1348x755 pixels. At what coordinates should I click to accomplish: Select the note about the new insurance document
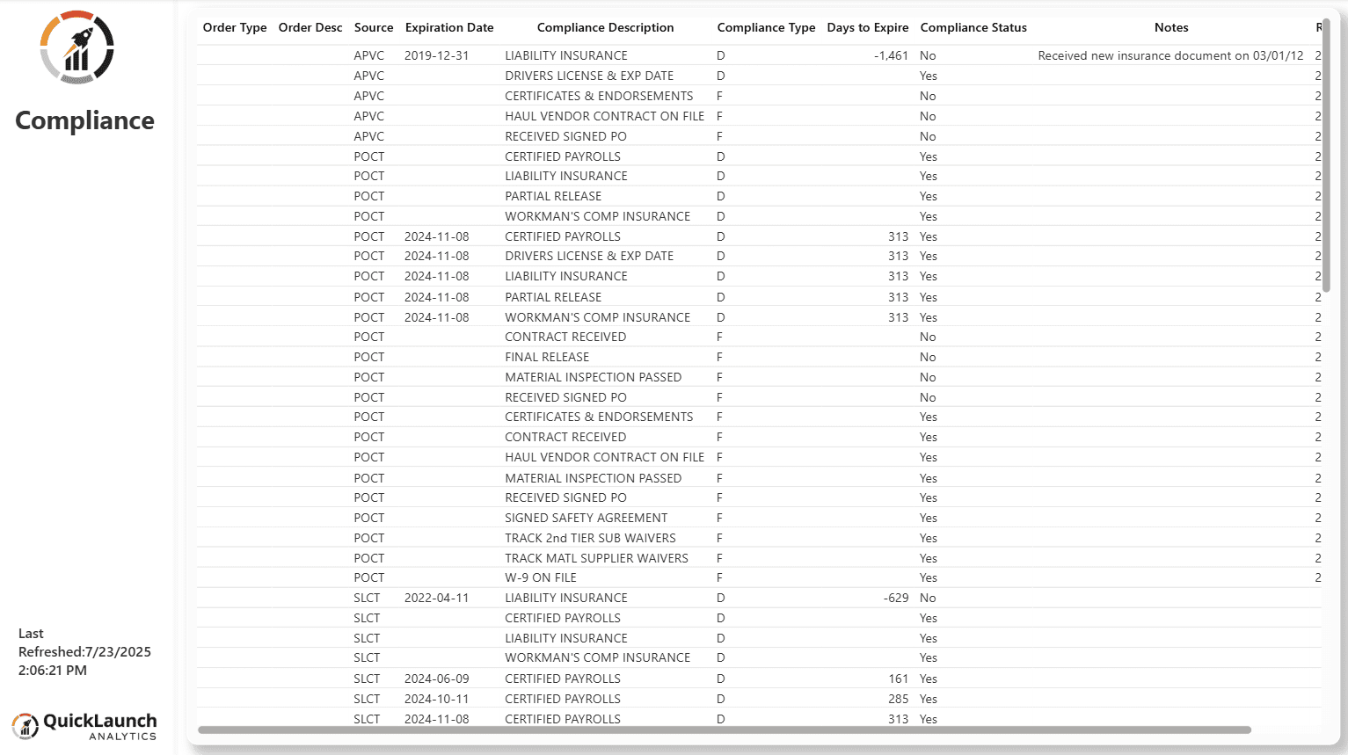pyautogui.click(x=1170, y=55)
